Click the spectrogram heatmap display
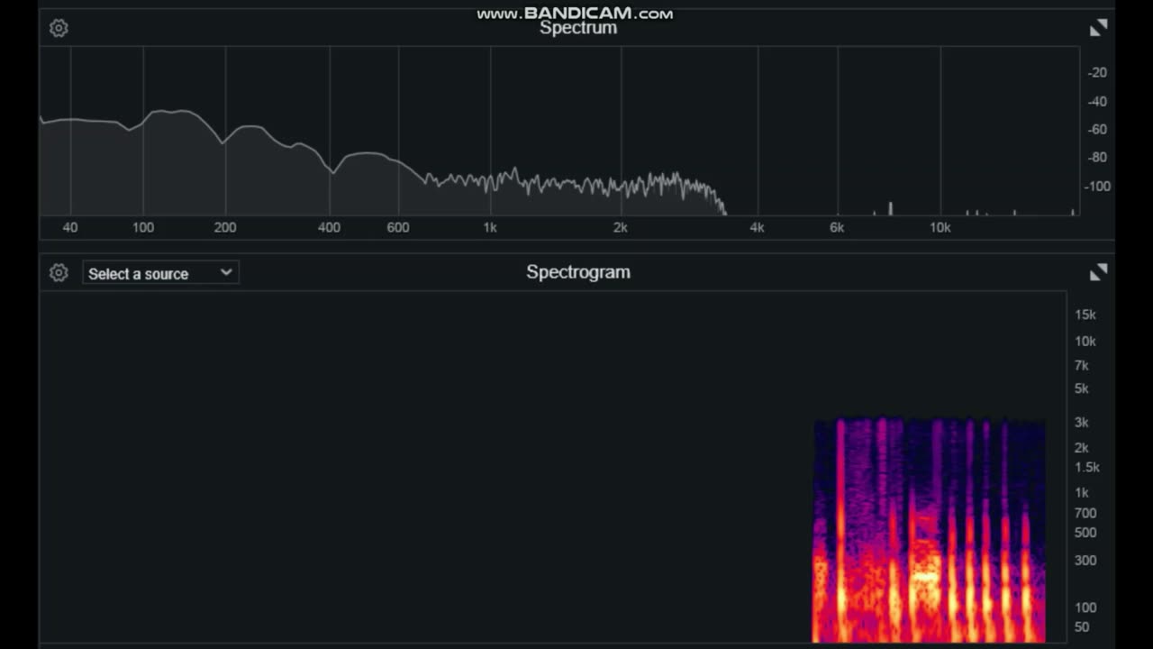This screenshot has height=649, width=1153. coord(929,530)
